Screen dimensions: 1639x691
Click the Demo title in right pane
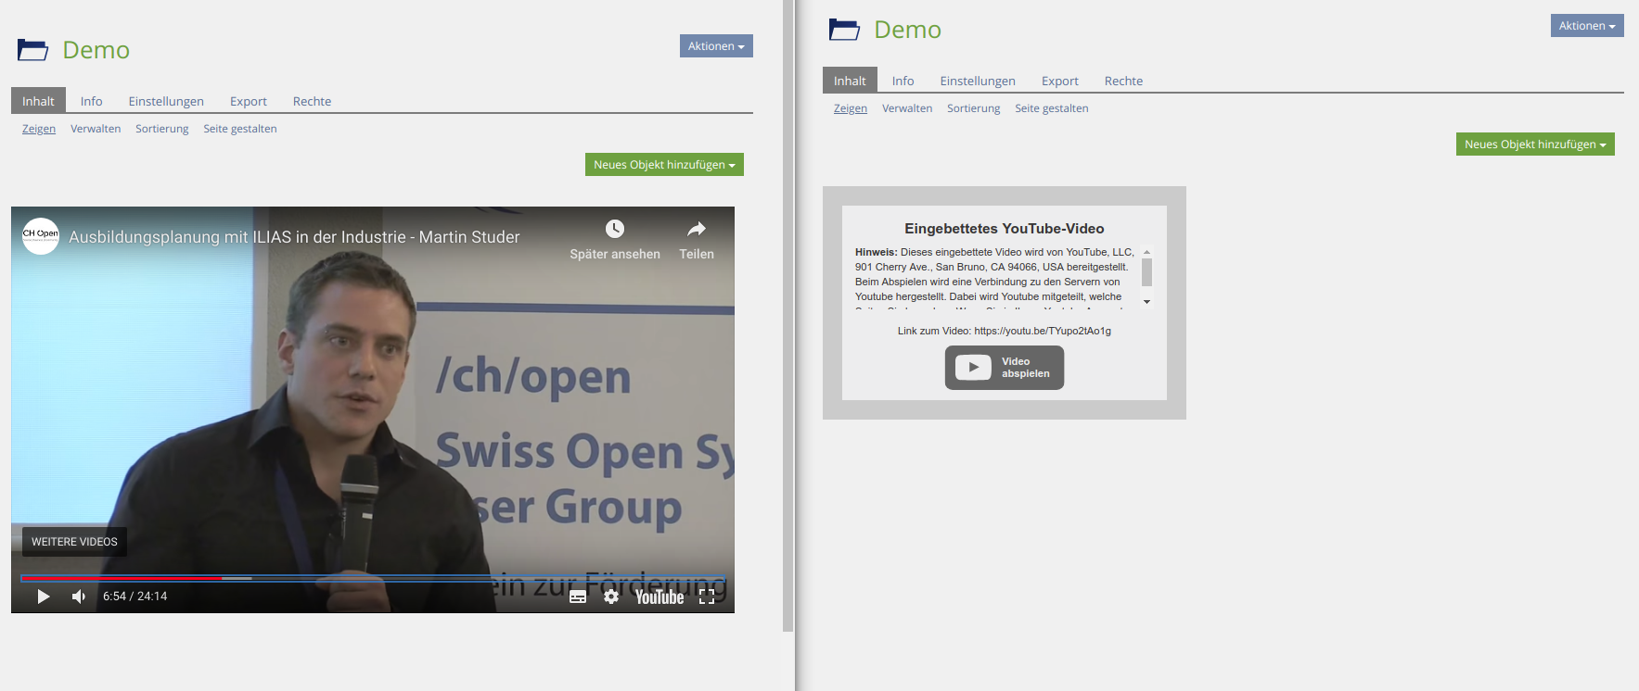908,30
